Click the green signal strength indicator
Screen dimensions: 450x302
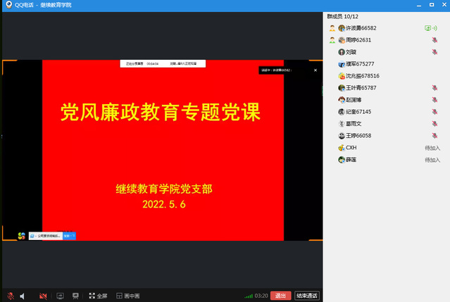(248, 296)
